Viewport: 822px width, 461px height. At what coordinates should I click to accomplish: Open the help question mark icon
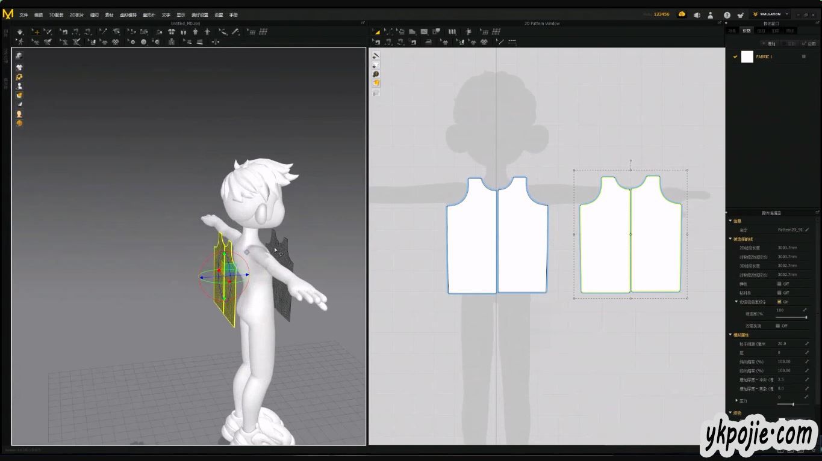coord(727,15)
